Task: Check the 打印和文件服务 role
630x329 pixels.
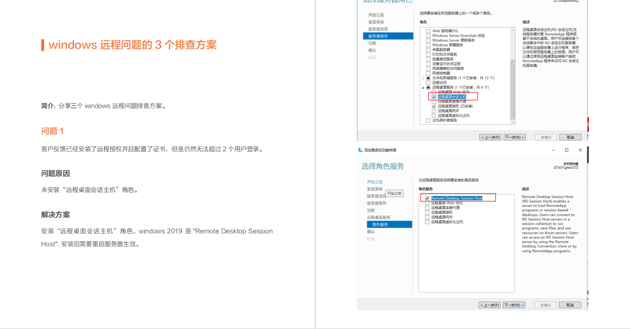Action: (x=428, y=55)
